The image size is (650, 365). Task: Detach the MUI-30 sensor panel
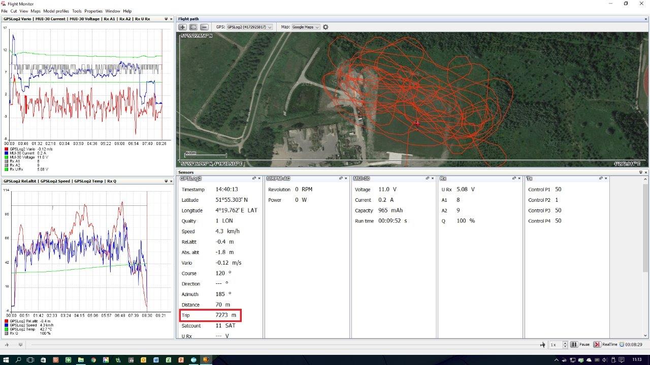427,178
